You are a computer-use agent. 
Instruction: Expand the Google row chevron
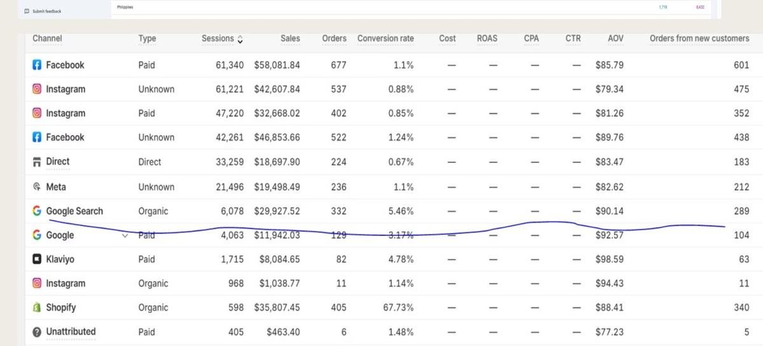tap(125, 235)
